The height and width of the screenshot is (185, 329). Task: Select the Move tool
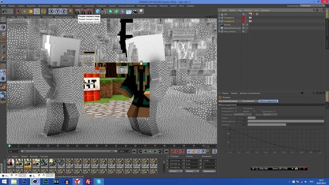tap(25, 11)
